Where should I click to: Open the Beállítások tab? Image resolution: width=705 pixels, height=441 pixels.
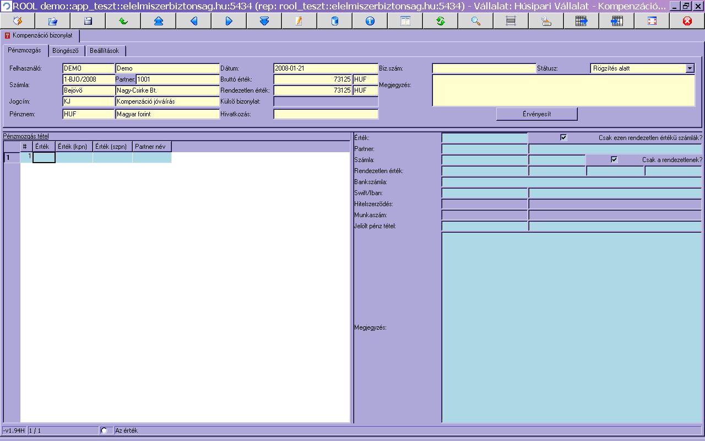pyautogui.click(x=105, y=51)
